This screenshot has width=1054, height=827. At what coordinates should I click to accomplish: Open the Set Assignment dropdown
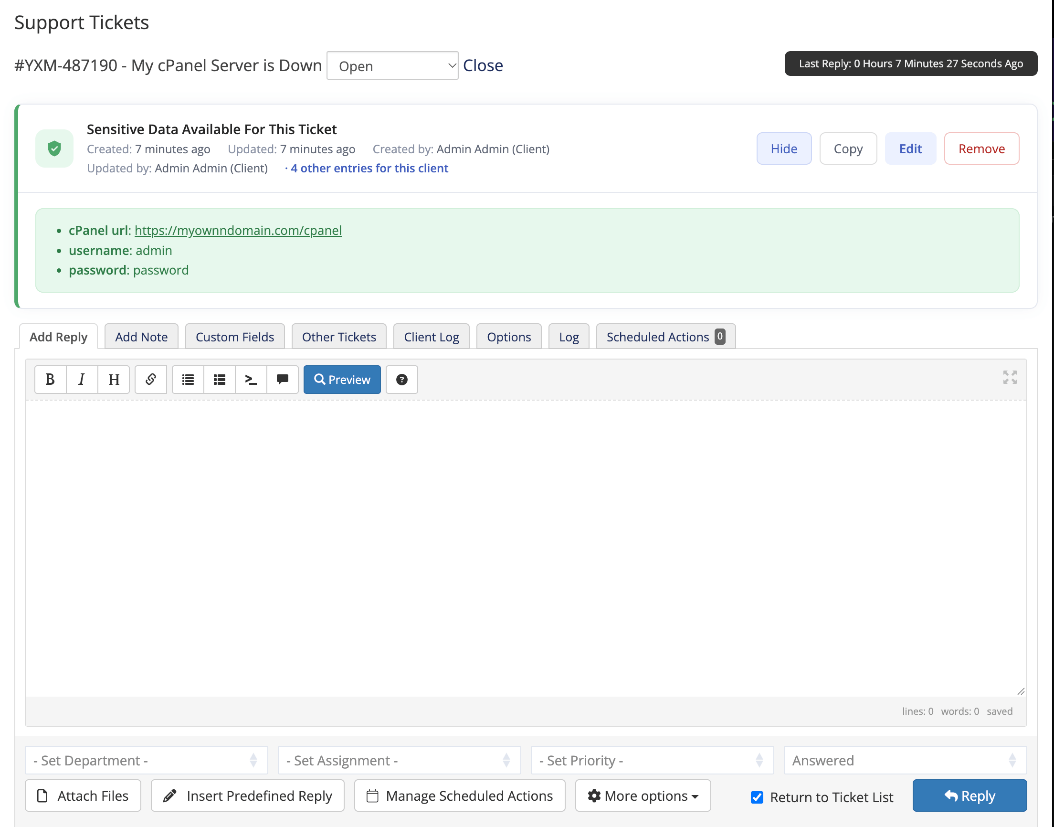tap(399, 760)
